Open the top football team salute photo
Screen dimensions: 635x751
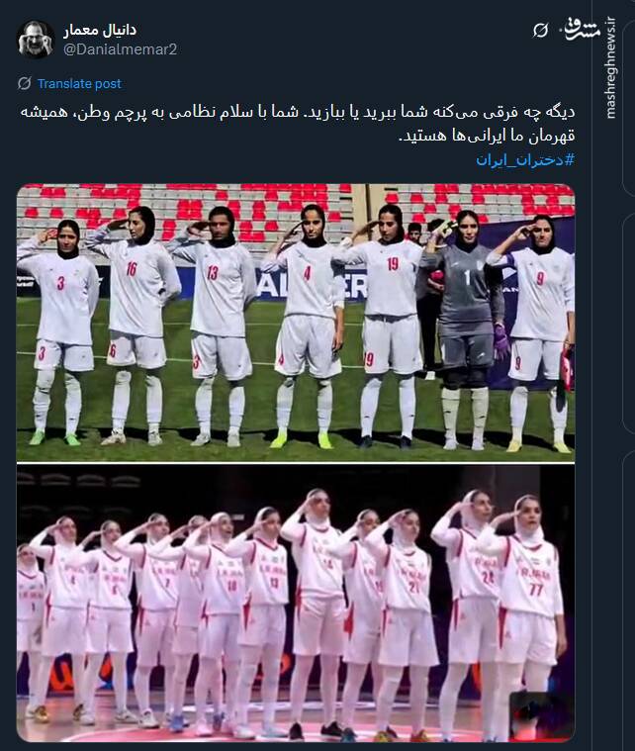pyautogui.click(x=296, y=323)
